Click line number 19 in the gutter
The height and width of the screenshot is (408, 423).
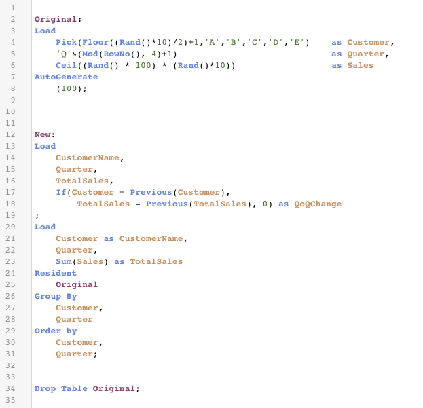[x=10, y=215]
